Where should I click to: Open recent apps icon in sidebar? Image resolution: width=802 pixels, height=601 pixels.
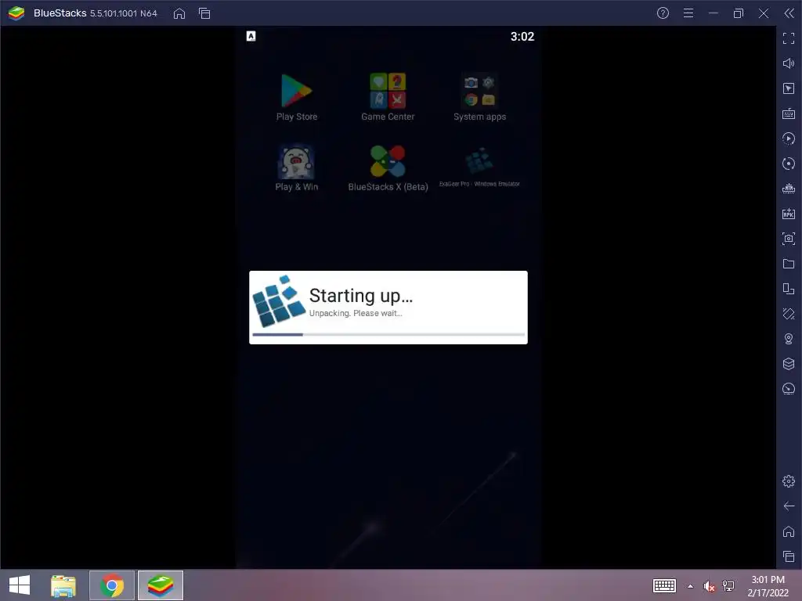tap(789, 556)
